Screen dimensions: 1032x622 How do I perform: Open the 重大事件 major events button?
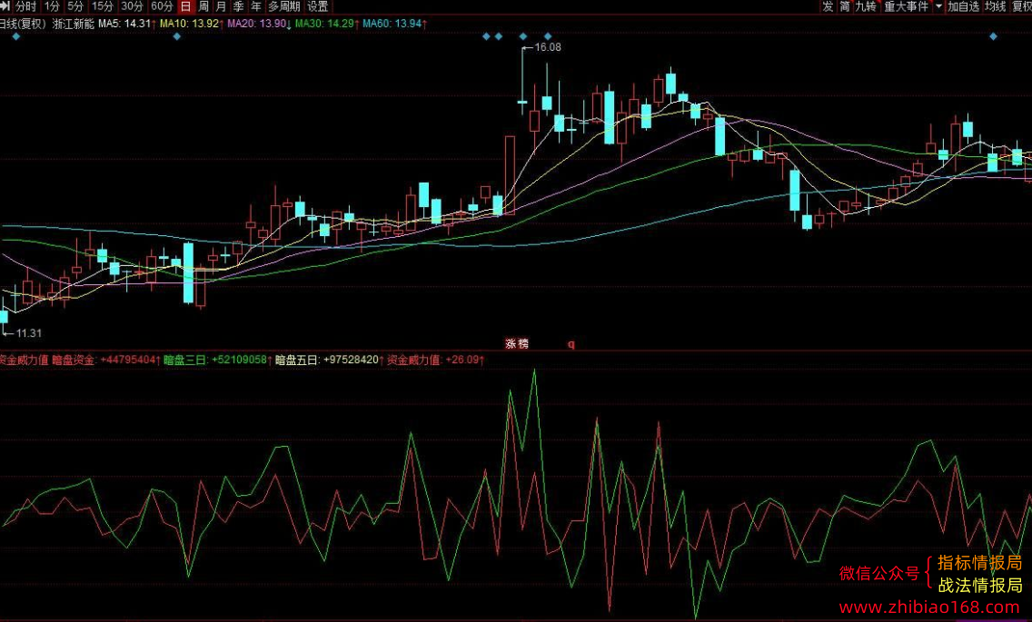click(907, 6)
